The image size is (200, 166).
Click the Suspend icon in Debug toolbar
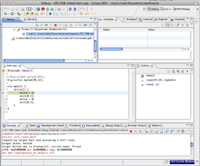coord(51,25)
